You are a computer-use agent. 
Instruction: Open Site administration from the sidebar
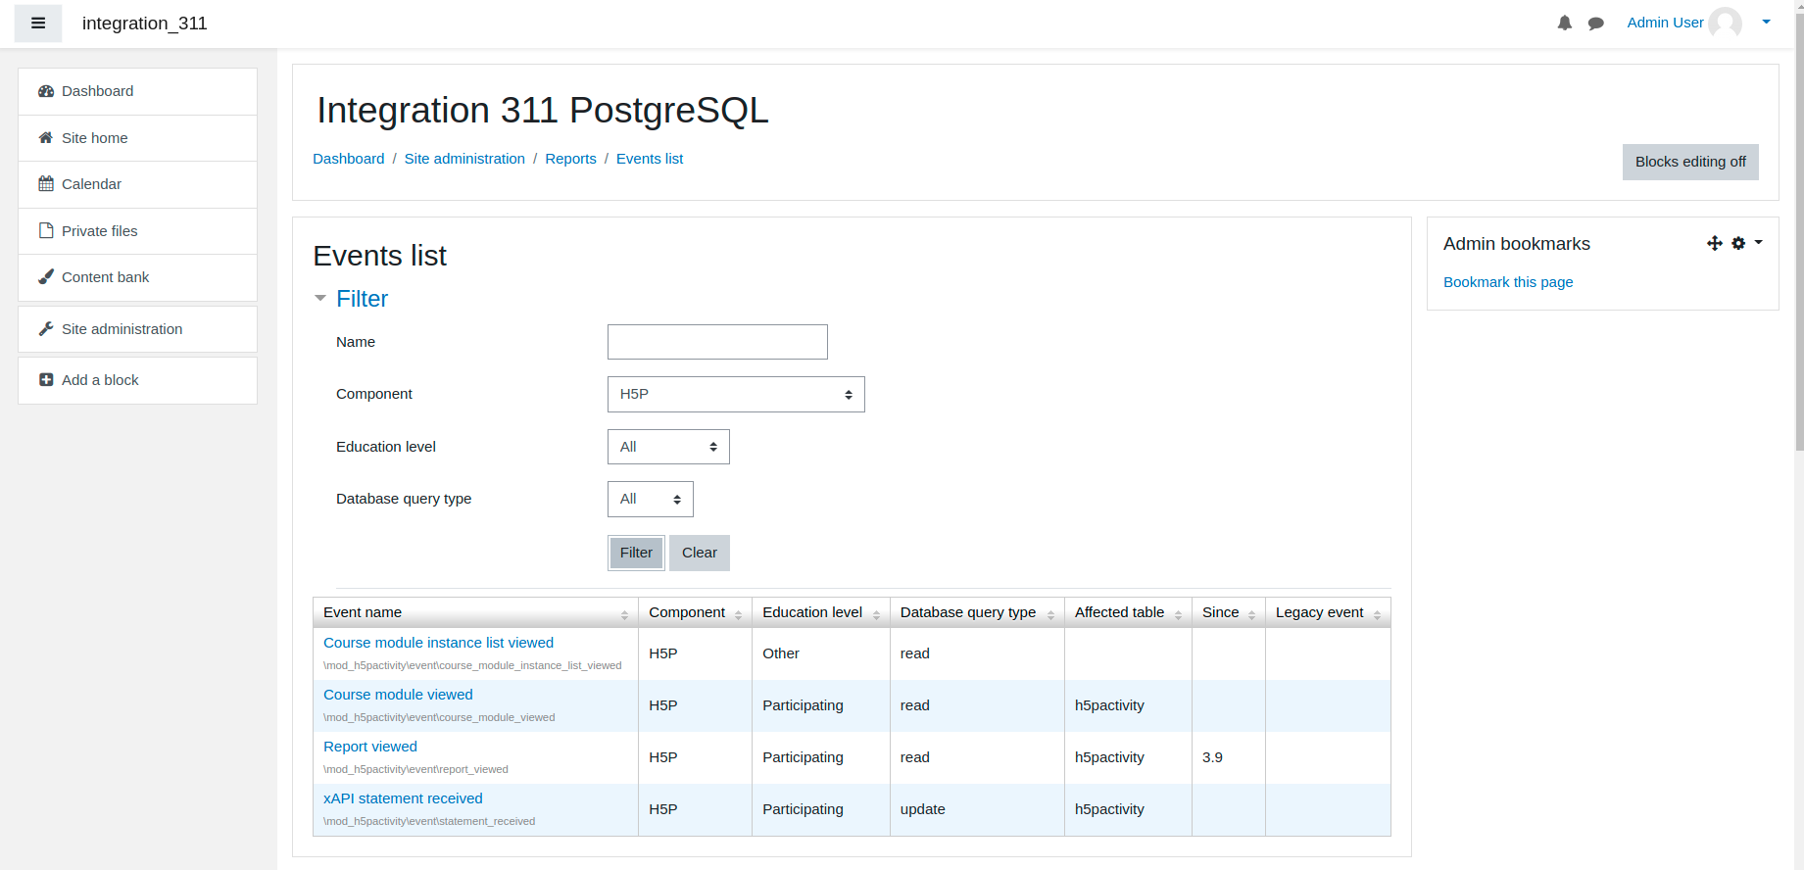click(137, 329)
